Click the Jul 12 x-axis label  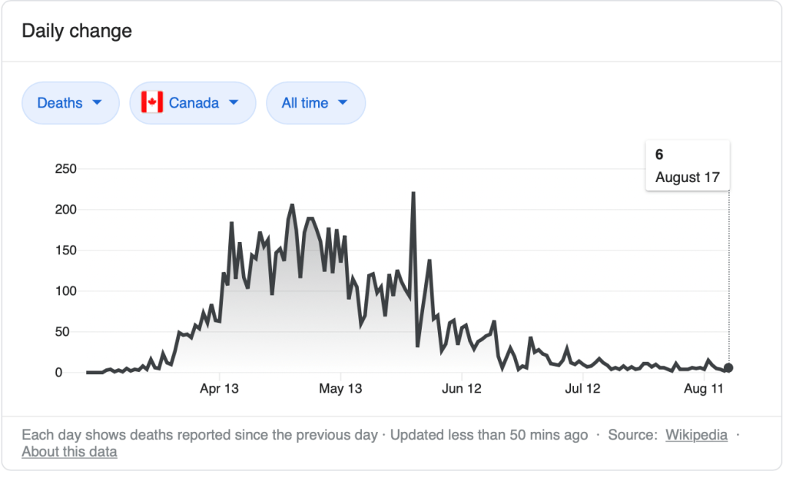coord(582,389)
